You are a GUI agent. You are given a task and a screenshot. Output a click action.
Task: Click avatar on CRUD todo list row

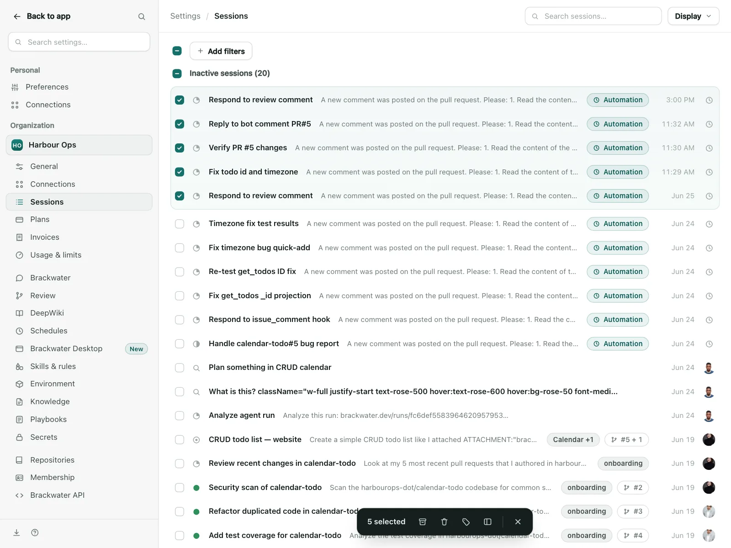click(x=709, y=440)
